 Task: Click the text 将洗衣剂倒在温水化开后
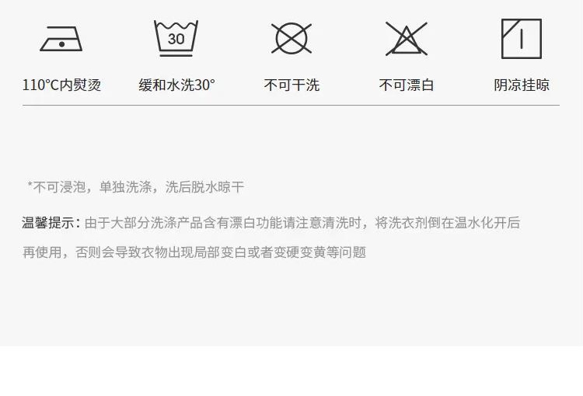click(x=447, y=223)
